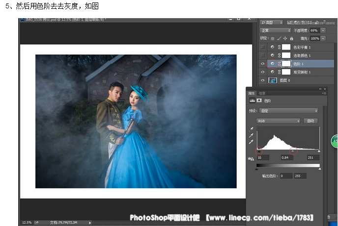Click the lock all padlock icon
338x226 pixels.
click(x=292, y=39)
